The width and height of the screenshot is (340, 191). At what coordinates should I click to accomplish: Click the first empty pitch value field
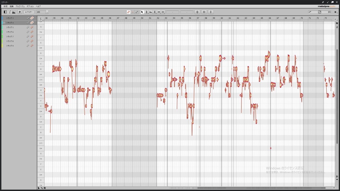click(173, 12)
